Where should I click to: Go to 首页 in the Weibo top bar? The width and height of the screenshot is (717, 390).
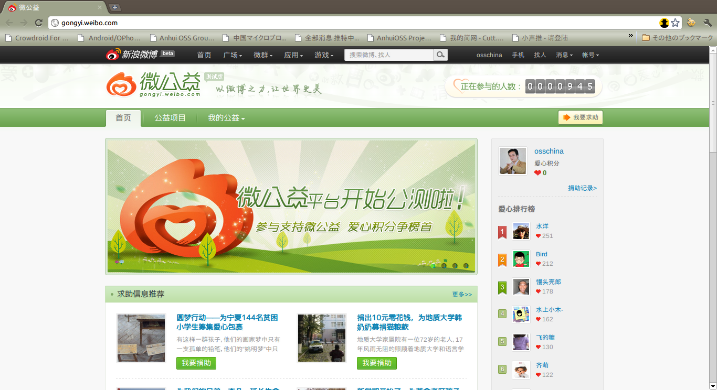(x=204, y=55)
